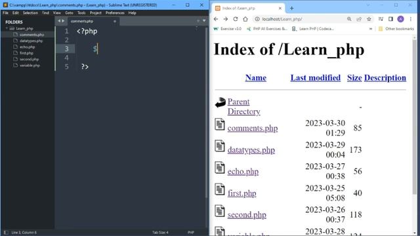
Task: Collapse the Learn_php folder in sidebar
Action: point(7,28)
